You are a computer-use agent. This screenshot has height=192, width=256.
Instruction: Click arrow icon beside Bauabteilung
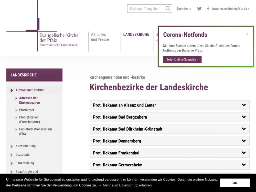pos(12,163)
